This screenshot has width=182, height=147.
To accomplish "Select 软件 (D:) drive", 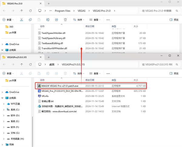I will (13, 115).
